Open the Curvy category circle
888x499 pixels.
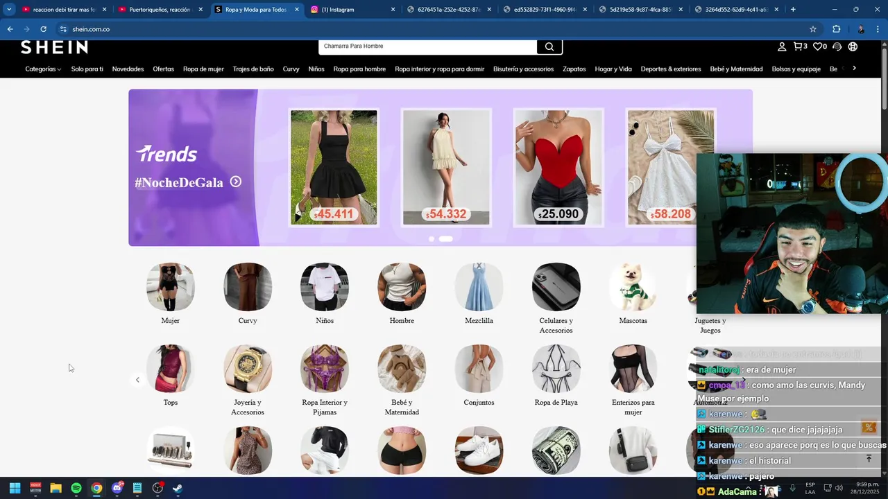248,287
